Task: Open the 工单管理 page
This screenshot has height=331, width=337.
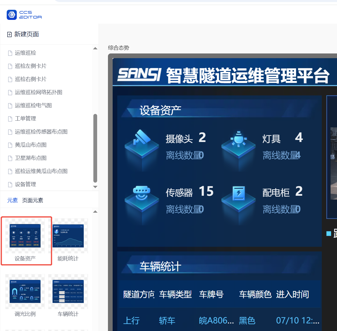Action: pos(25,119)
